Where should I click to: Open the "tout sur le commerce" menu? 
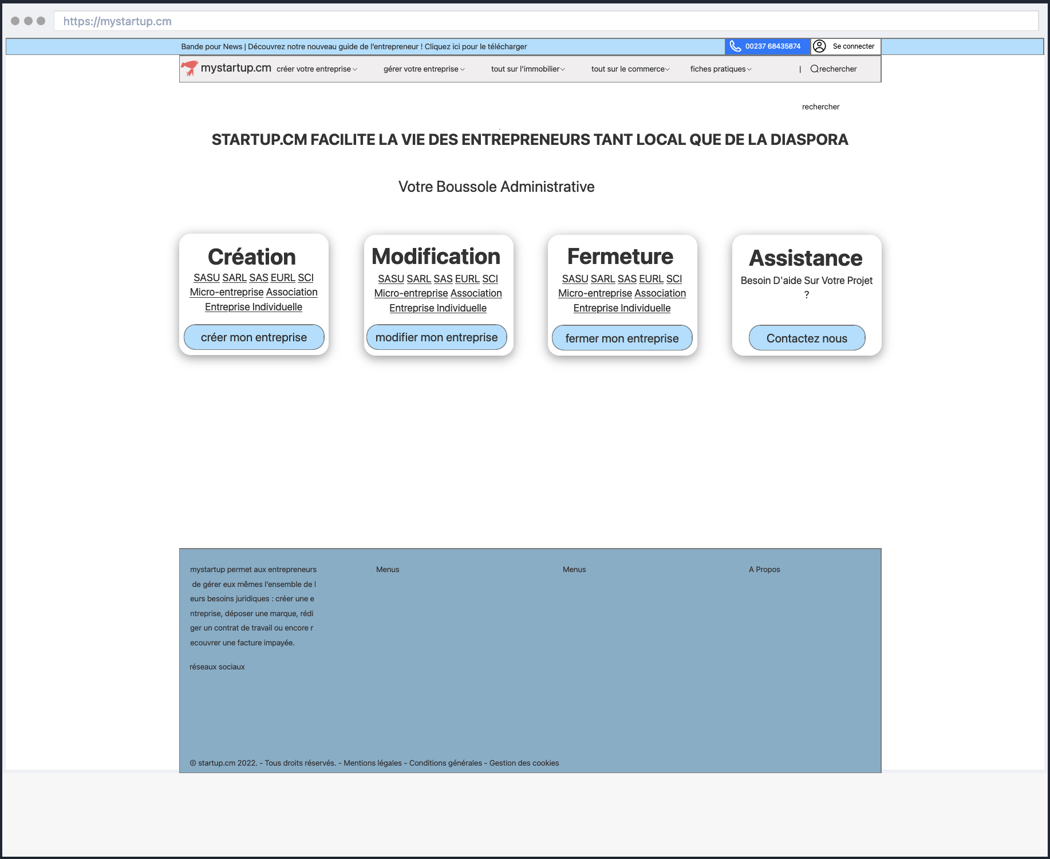[629, 69]
